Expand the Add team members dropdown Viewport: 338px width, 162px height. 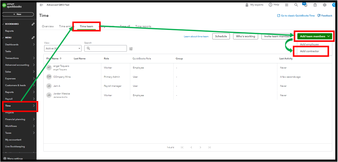[315, 37]
